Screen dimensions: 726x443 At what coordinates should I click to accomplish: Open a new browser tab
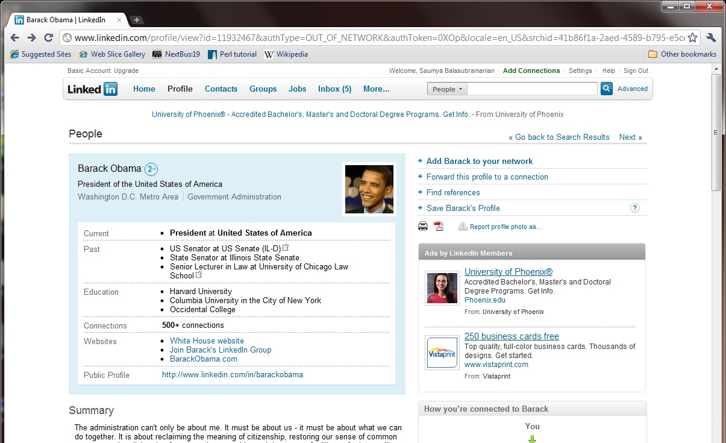point(137,20)
